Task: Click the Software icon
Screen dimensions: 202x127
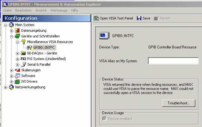Action: [x=17, y=76]
